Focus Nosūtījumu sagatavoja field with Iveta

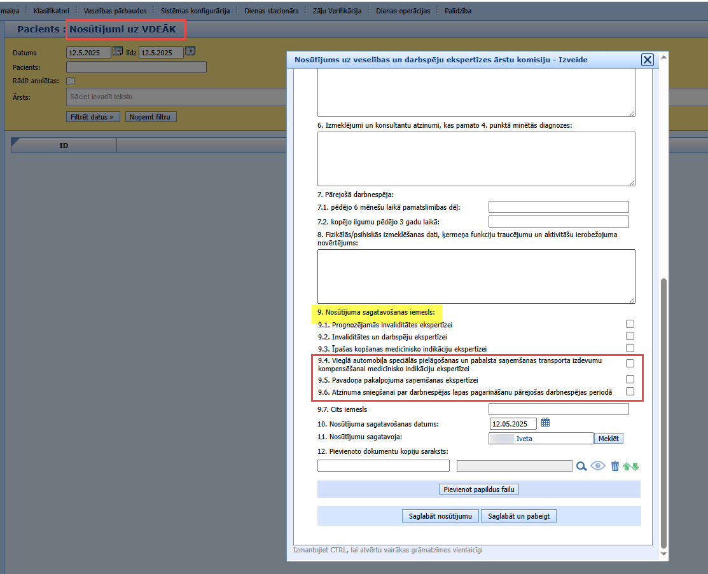[541, 439]
